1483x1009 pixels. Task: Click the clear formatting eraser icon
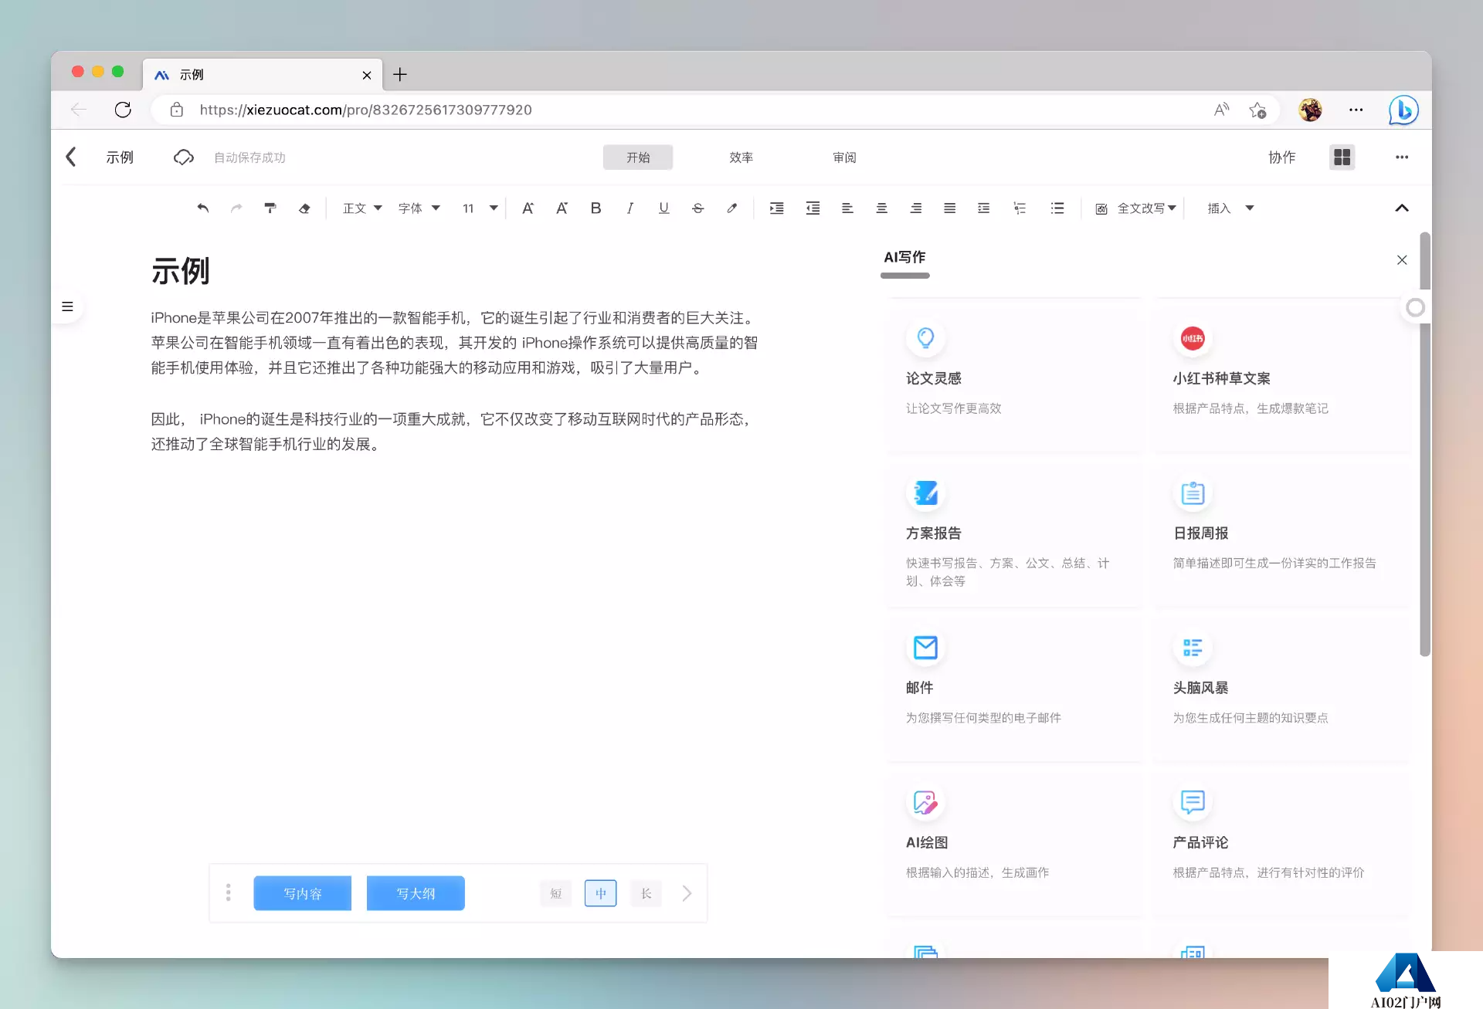pos(304,208)
